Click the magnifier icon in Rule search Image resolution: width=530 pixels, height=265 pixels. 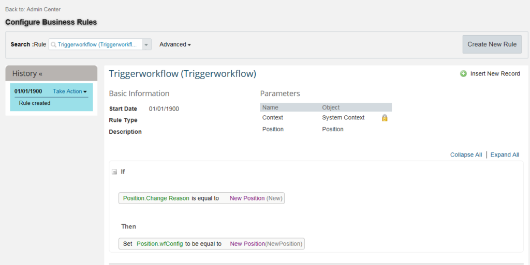[53, 44]
